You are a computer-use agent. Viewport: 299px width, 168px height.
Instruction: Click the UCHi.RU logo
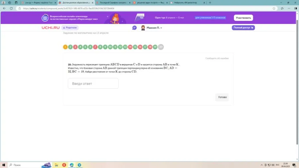tap(50, 28)
